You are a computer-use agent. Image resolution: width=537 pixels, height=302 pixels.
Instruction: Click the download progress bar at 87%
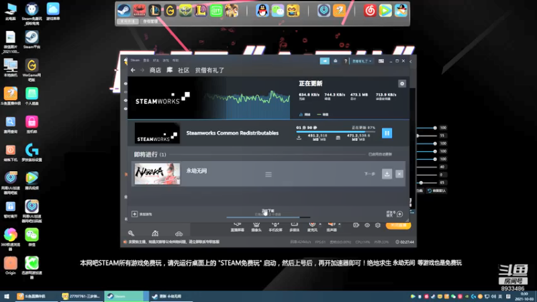tap(336, 132)
